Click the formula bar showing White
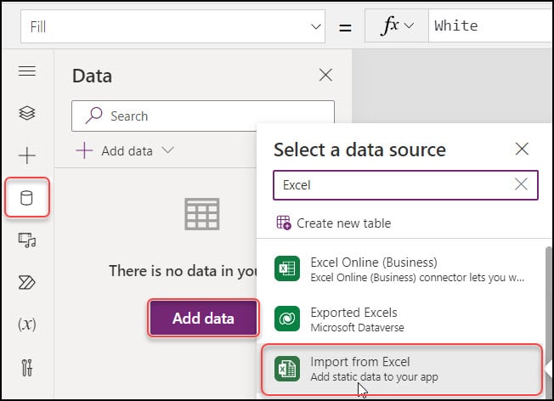554x401 pixels. coord(491,25)
